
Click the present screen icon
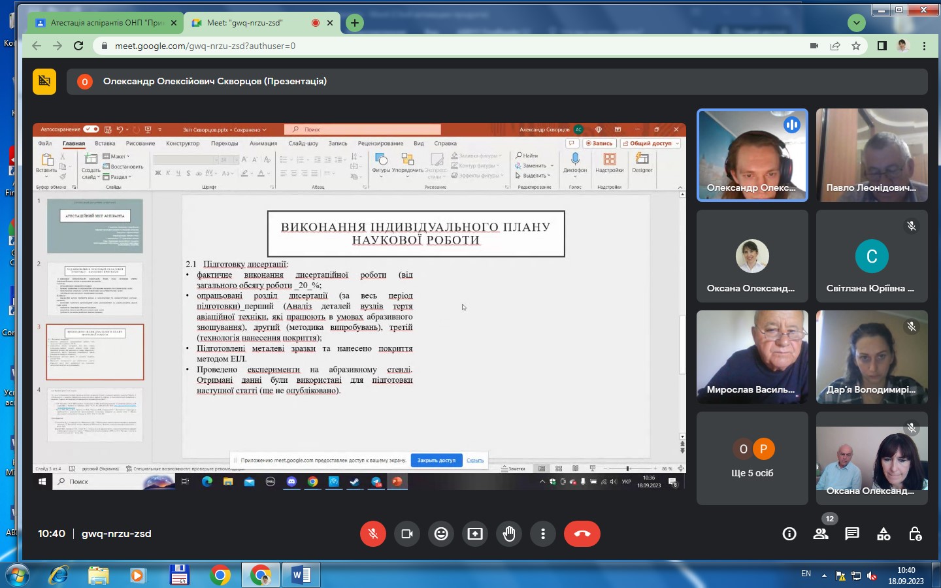coord(475,534)
